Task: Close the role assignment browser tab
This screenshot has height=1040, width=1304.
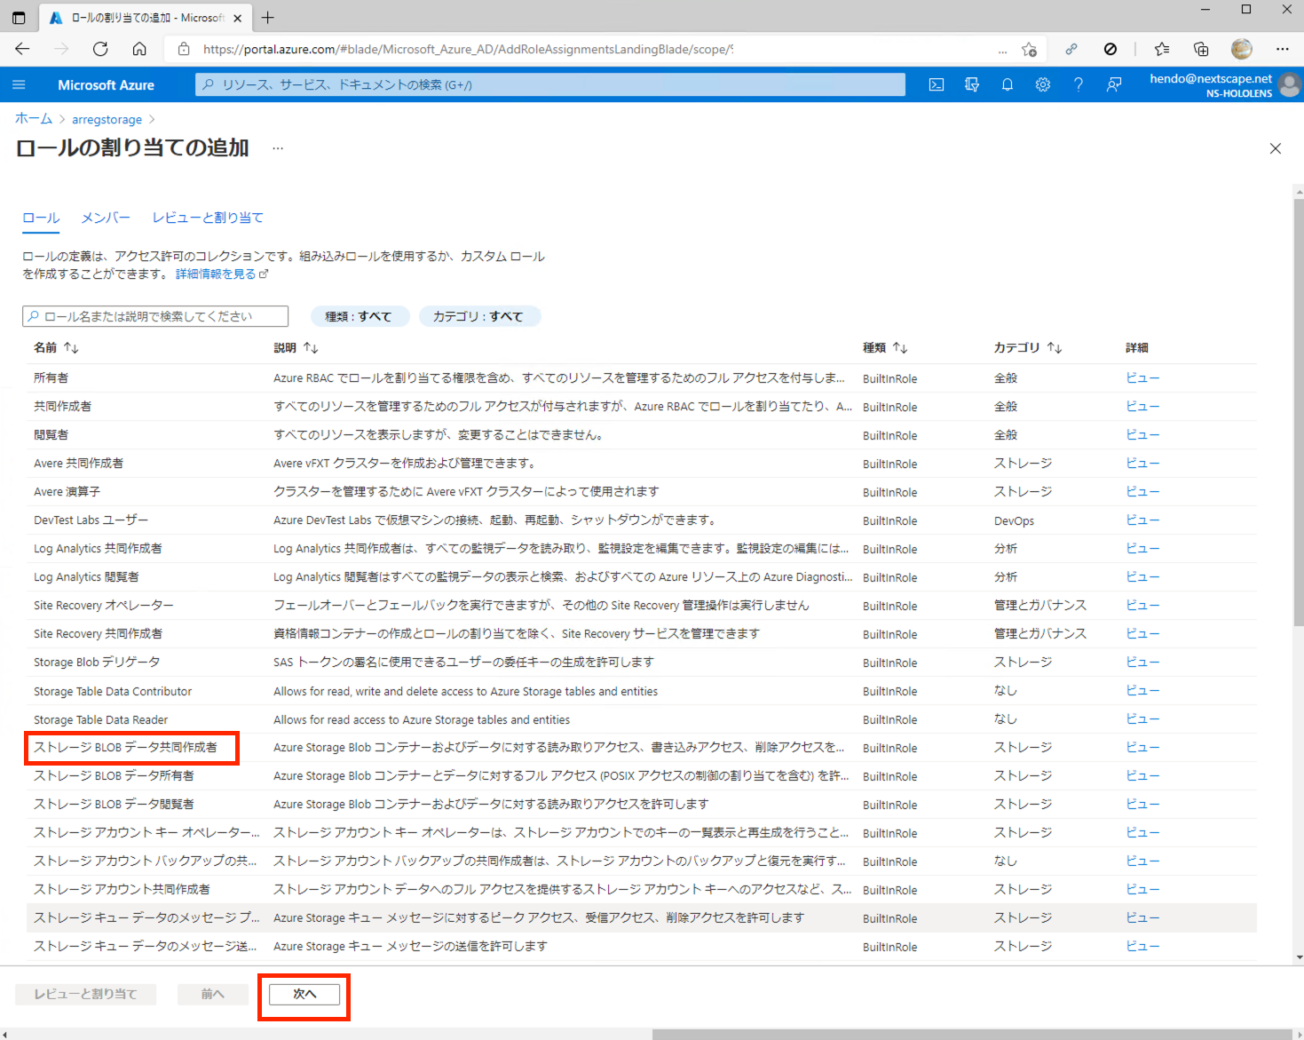Action: [x=237, y=18]
